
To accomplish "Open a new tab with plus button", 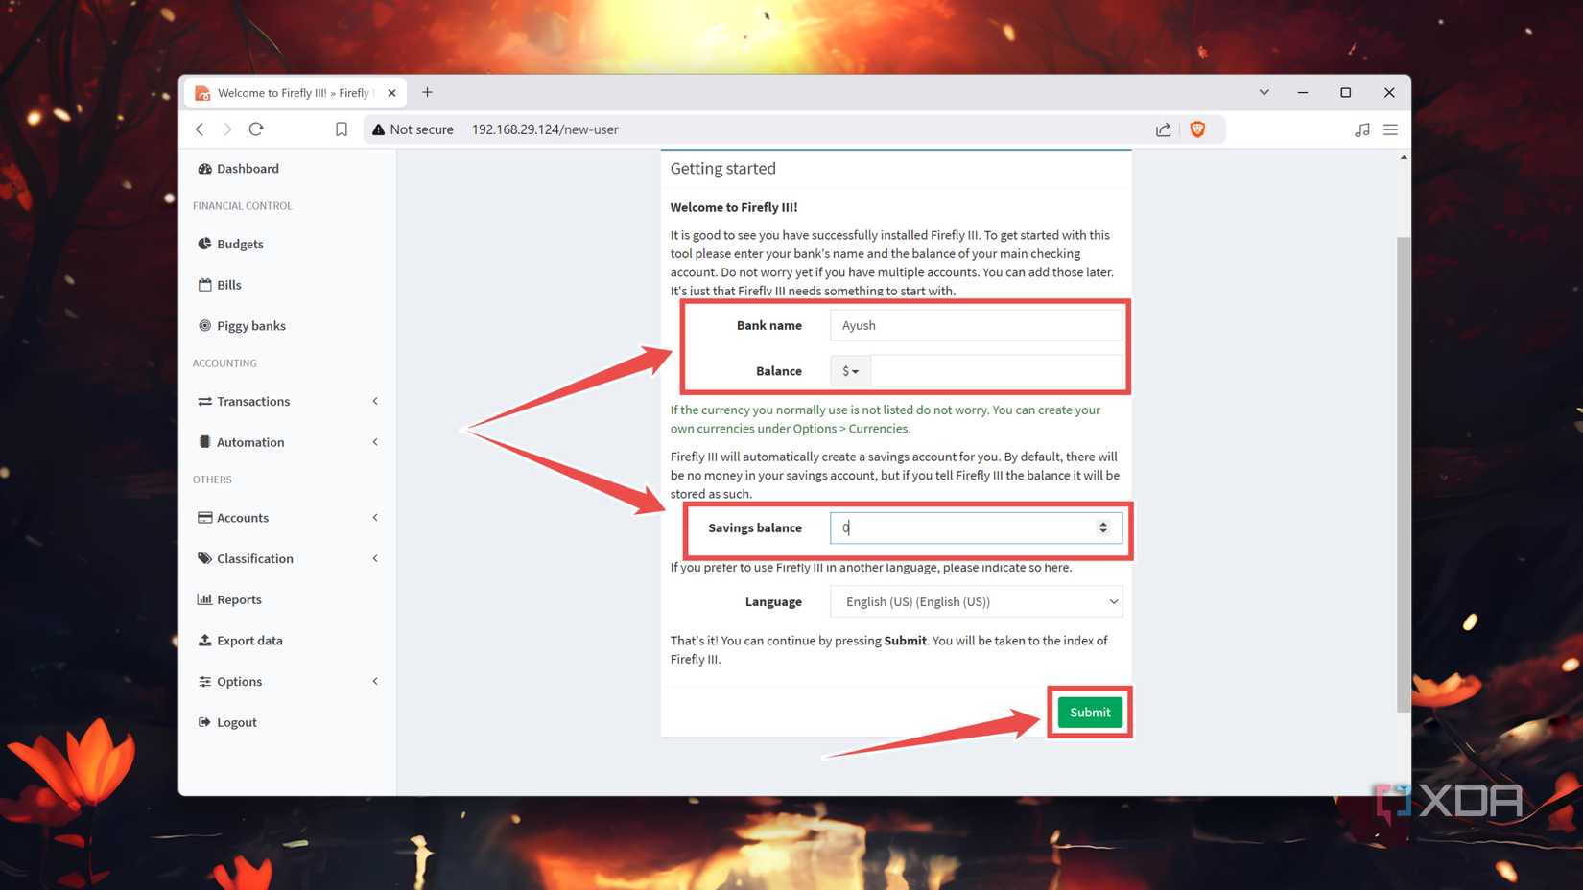I will (x=428, y=92).
